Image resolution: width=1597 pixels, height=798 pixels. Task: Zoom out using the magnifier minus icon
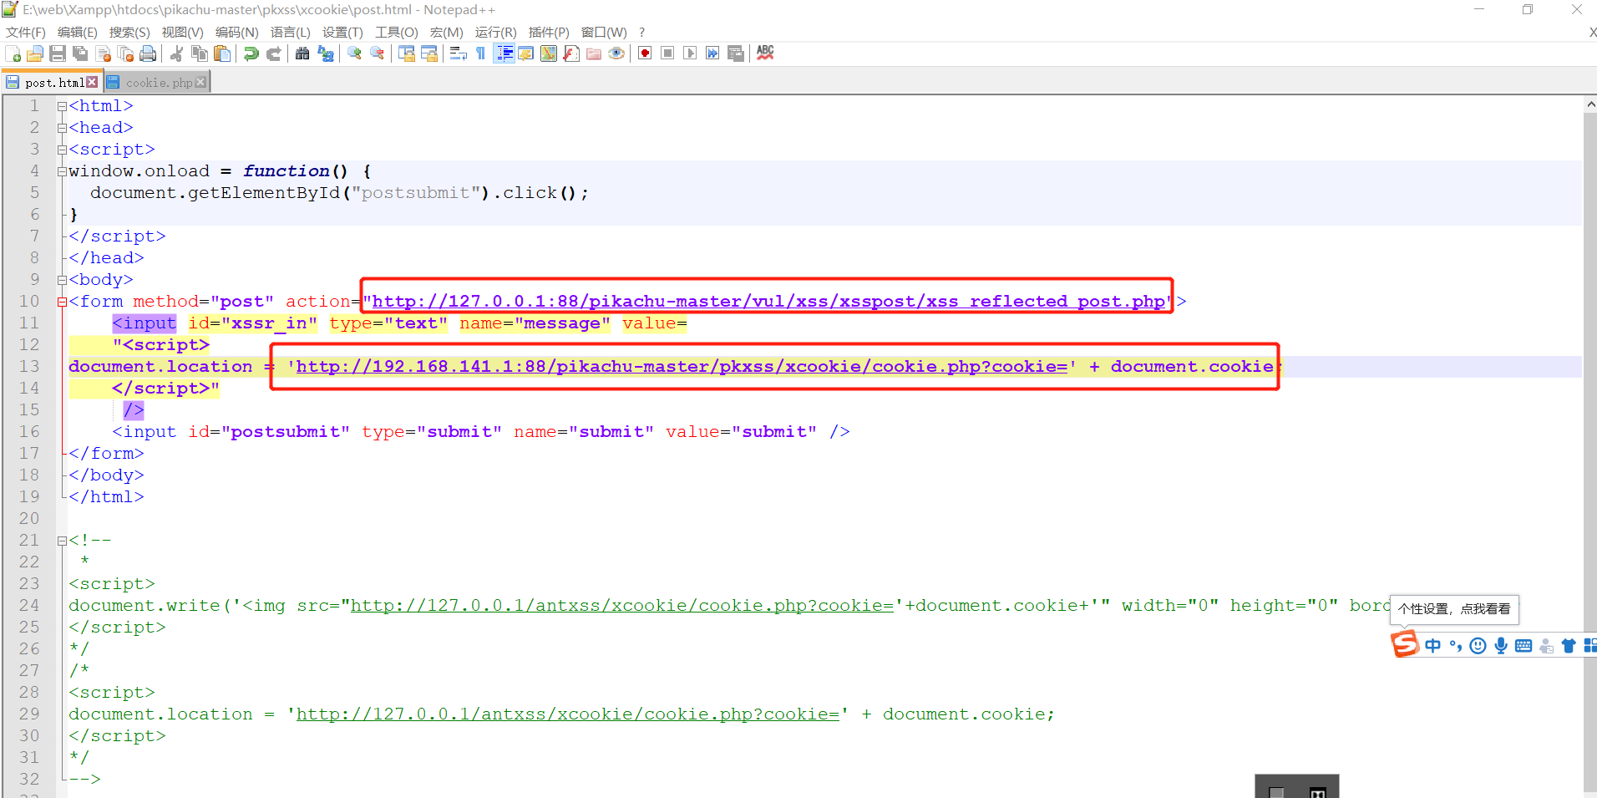coord(378,53)
